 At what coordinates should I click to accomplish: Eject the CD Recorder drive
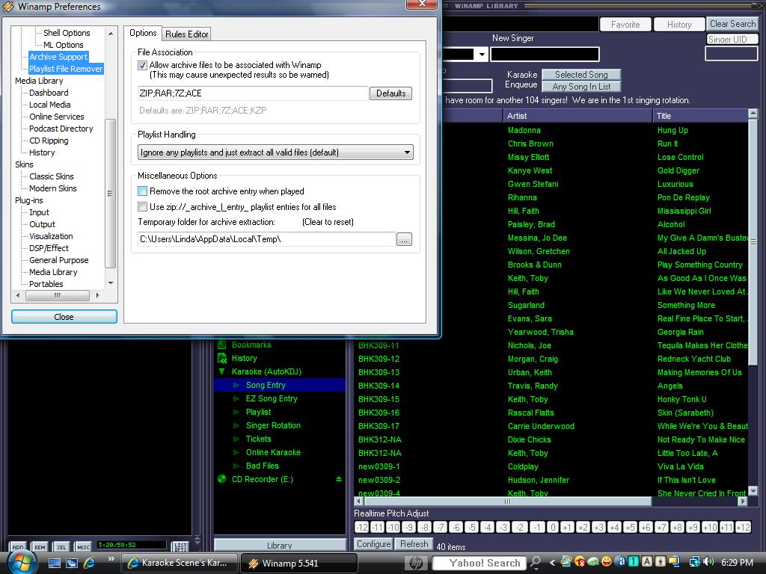[339, 479]
